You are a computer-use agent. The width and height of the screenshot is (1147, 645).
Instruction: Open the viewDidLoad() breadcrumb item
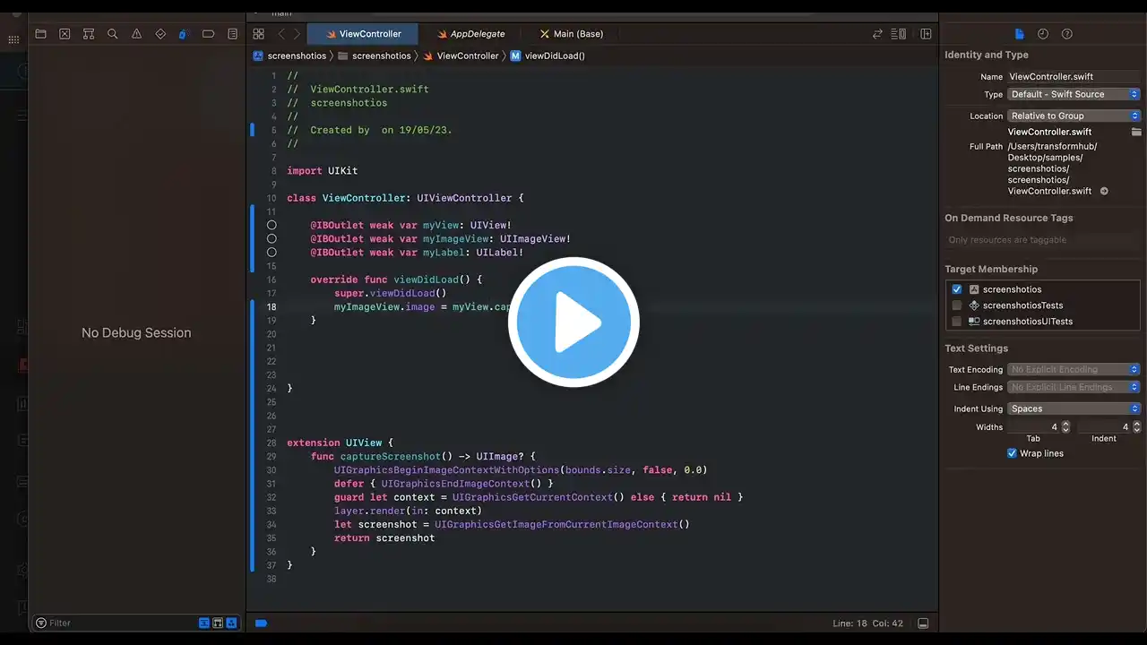click(548, 56)
